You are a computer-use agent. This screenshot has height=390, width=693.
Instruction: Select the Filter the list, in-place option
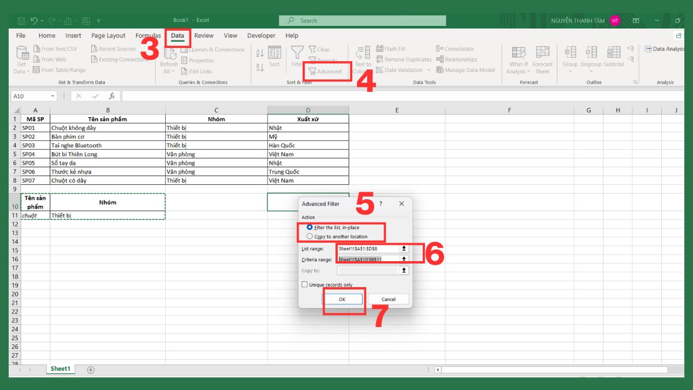pos(310,226)
